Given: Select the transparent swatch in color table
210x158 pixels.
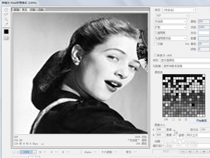Looking at the screenshot, I should tap(204, 115).
